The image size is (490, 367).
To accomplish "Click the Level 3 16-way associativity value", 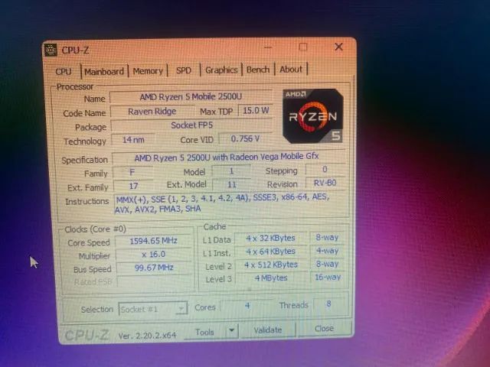I will tap(328, 277).
